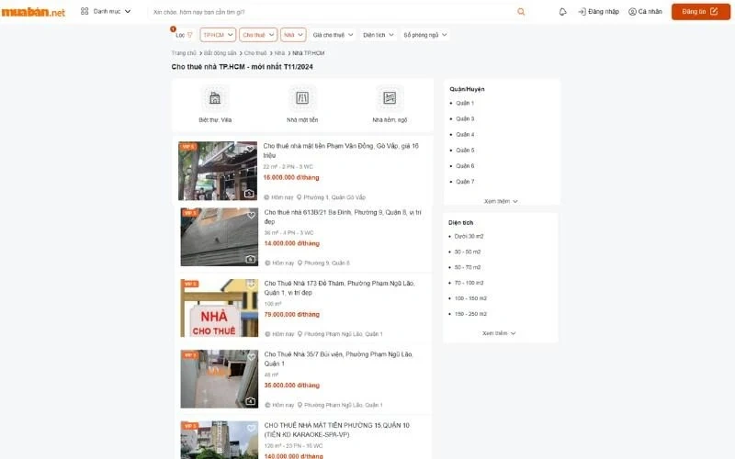This screenshot has height=459, width=735.
Task: Click the Bất động sản breadcrumb
Action: click(x=220, y=53)
